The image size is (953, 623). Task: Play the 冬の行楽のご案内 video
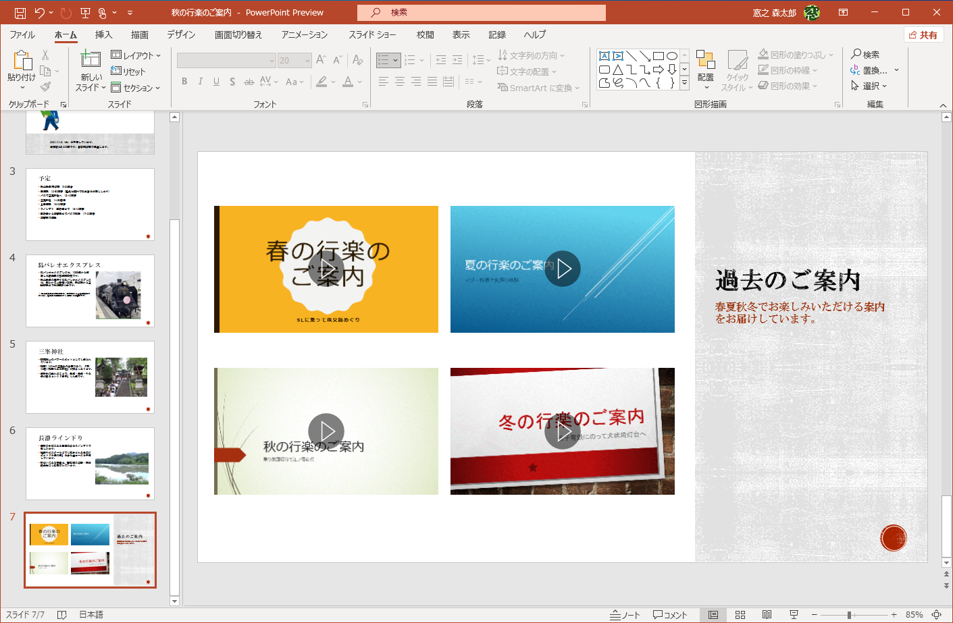[x=563, y=431]
